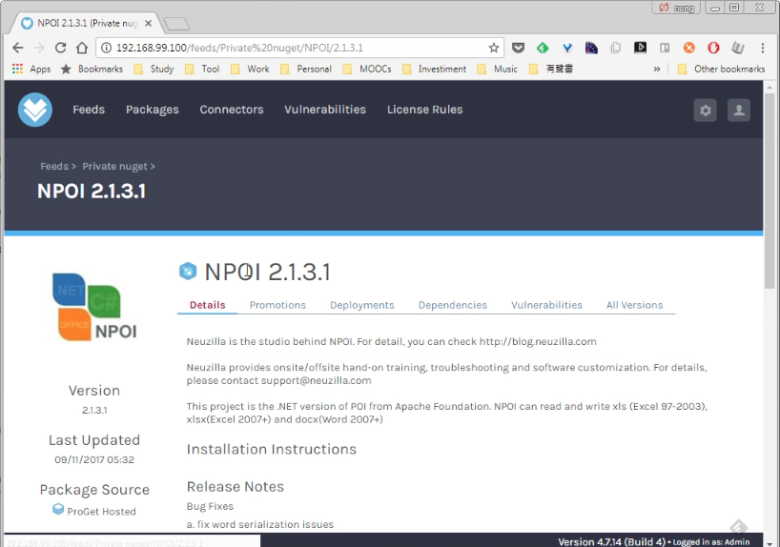
Task: Switch to the Promotions tab
Action: pos(277,305)
